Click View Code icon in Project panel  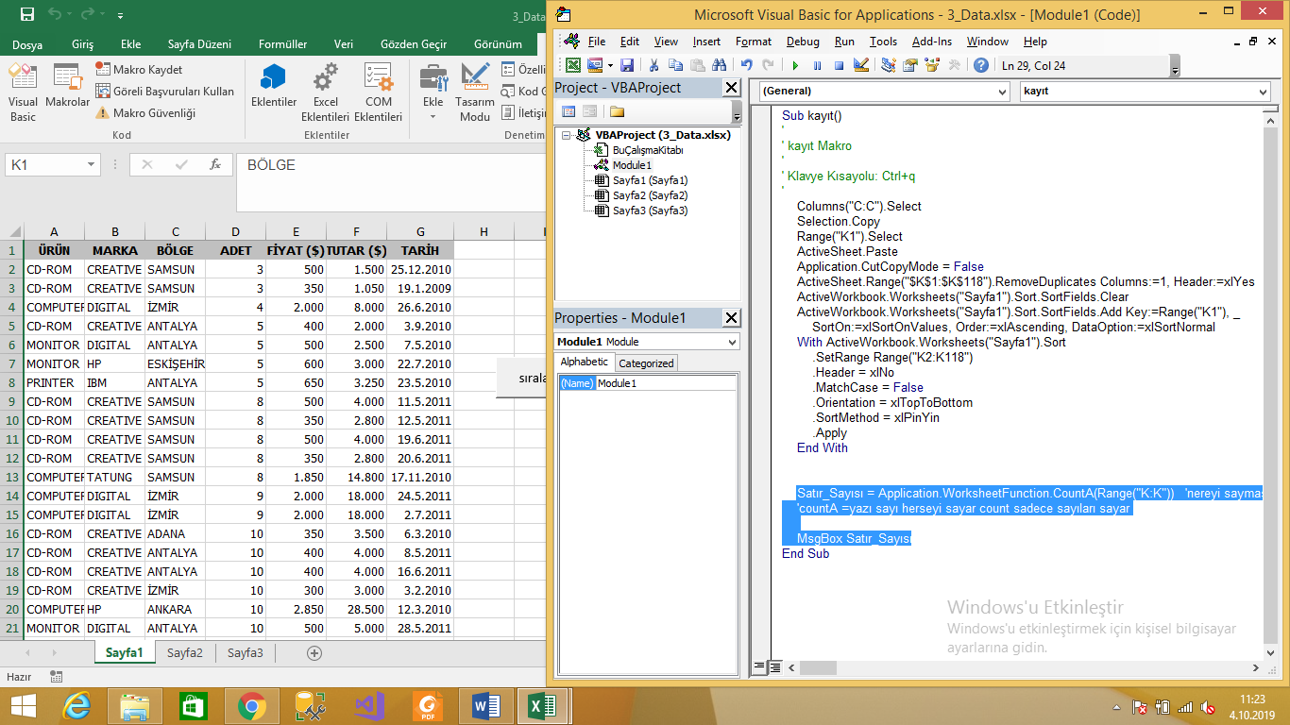click(x=569, y=111)
